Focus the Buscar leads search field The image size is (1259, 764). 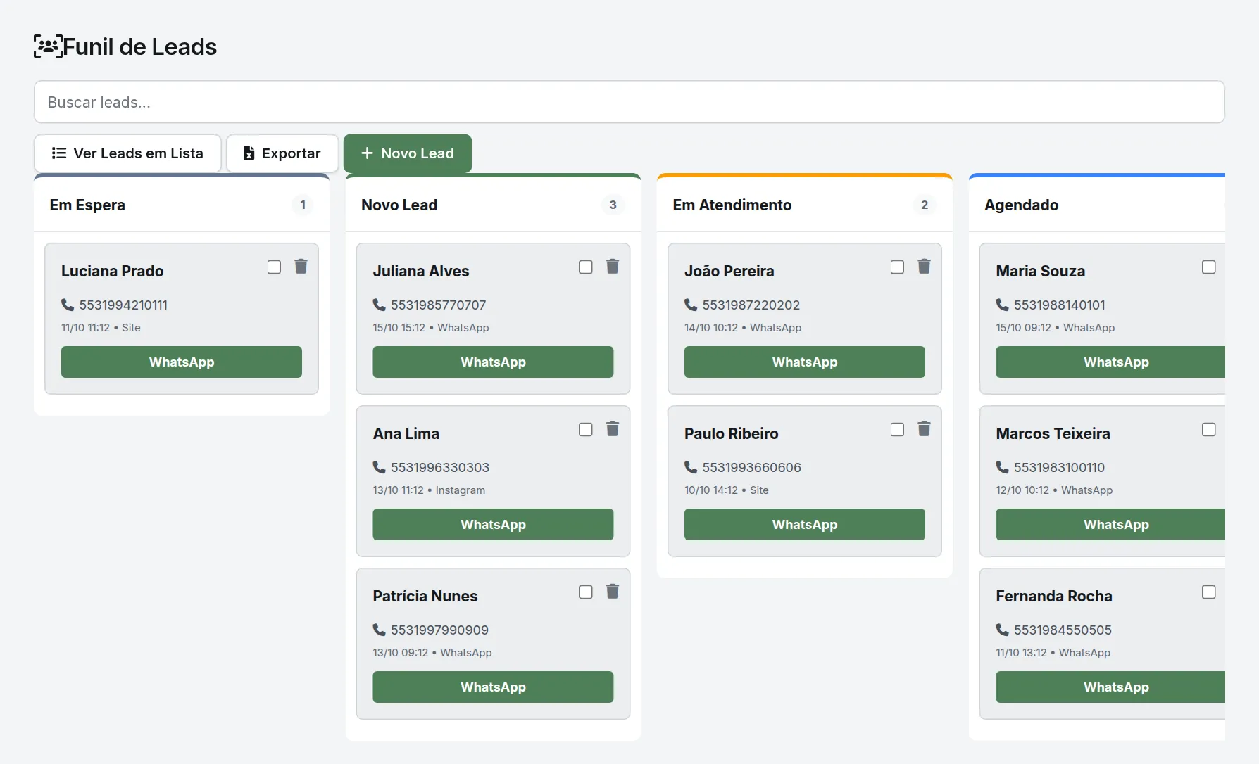click(629, 102)
